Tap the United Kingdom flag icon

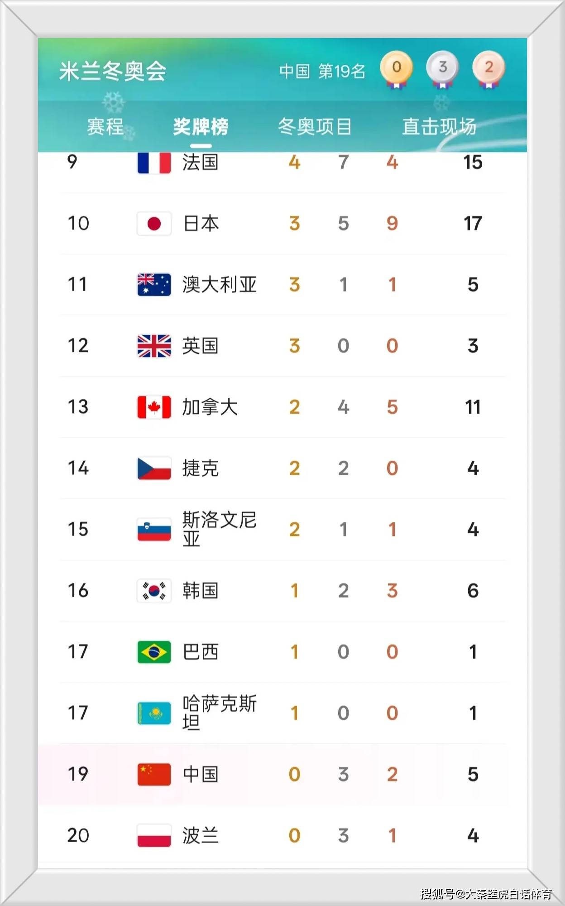[154, 346]
